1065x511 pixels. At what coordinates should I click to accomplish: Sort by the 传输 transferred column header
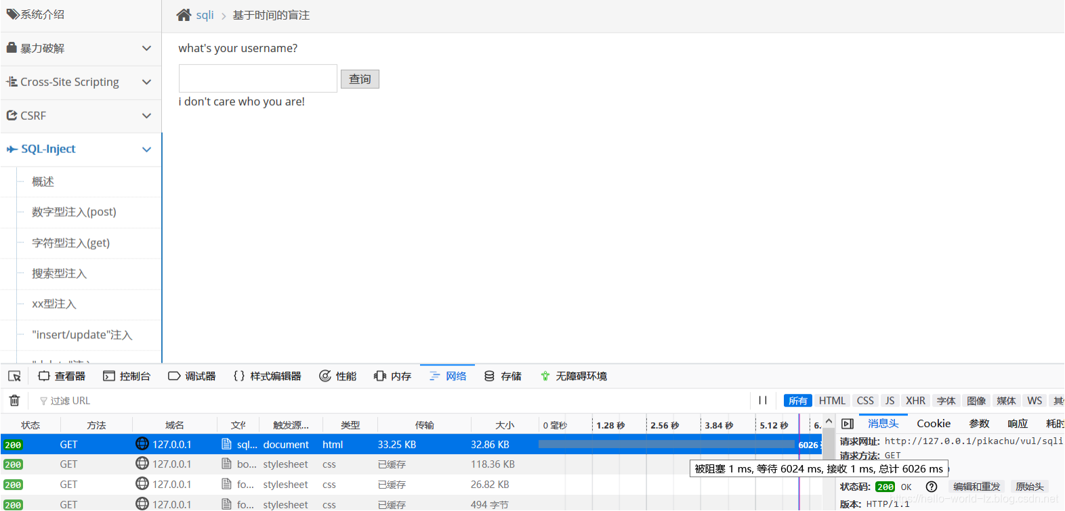[x=425, y=425]
